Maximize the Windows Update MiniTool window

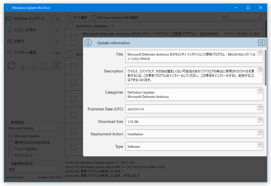[248, 8]
